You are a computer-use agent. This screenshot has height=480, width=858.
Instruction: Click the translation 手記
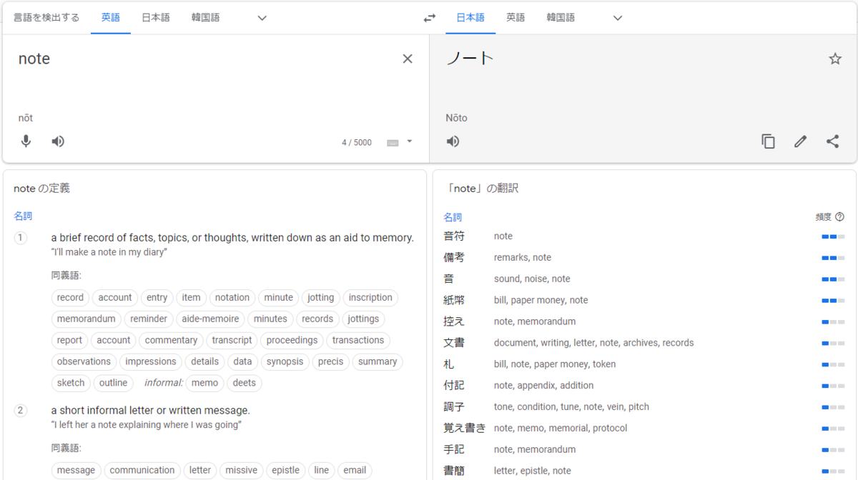[x=454, y=450]
